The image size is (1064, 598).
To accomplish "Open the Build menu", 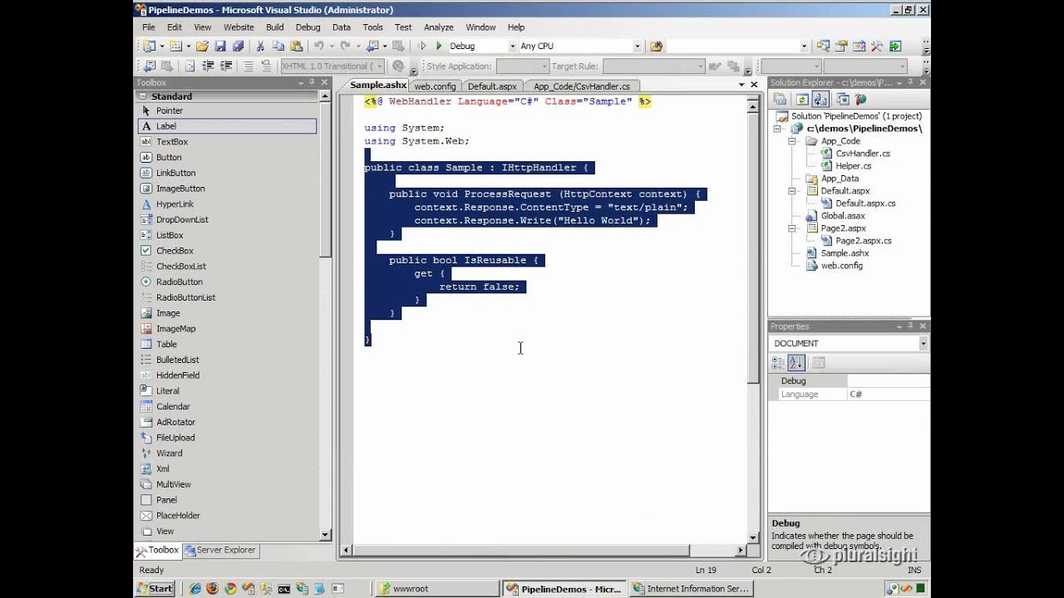I will point(274,27).
